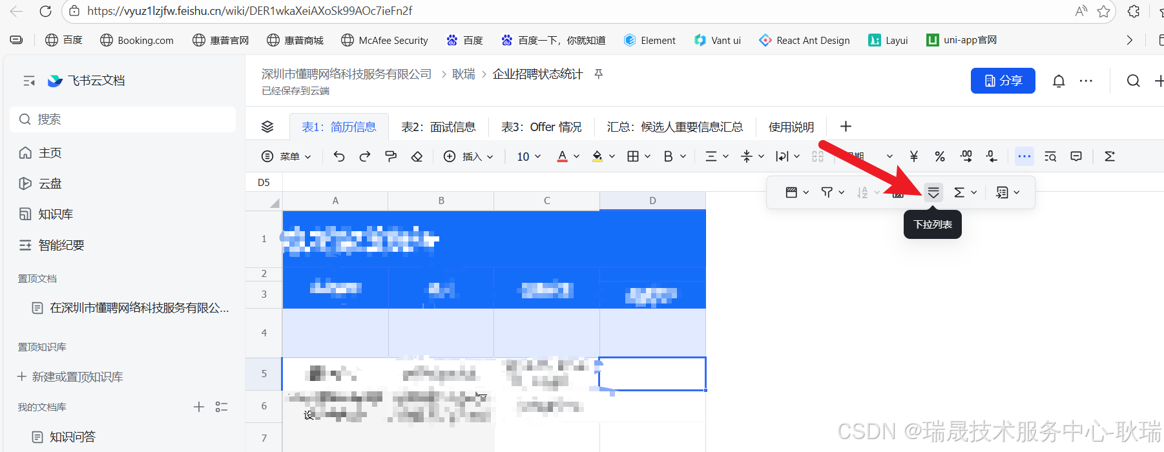Viewport: 1164px width, 452px height.
Task: Click the three-dot more tools button
Action: tap(1024, 156)
